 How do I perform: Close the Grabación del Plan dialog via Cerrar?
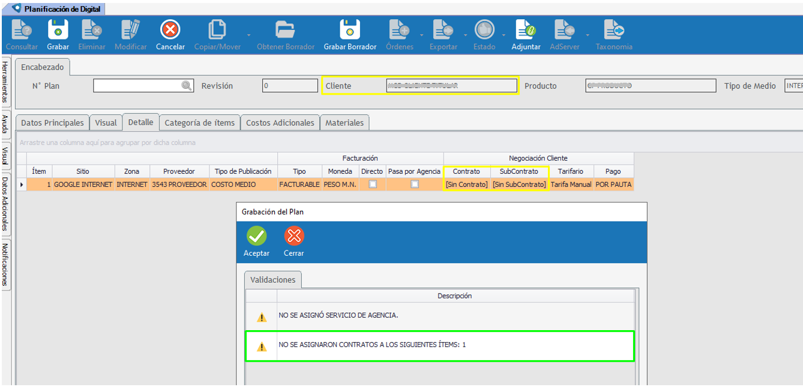click(x=294, y=236)
